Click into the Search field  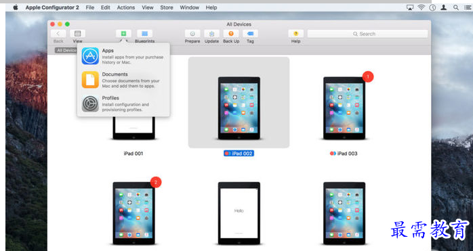(x=367, y=34)
